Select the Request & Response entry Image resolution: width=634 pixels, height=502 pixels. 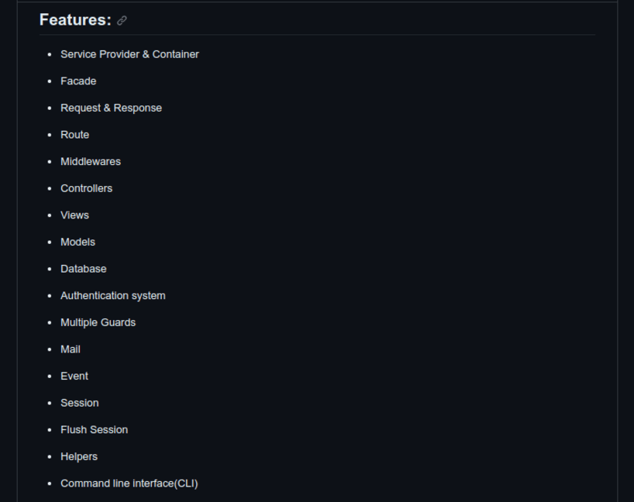[111, 108]
